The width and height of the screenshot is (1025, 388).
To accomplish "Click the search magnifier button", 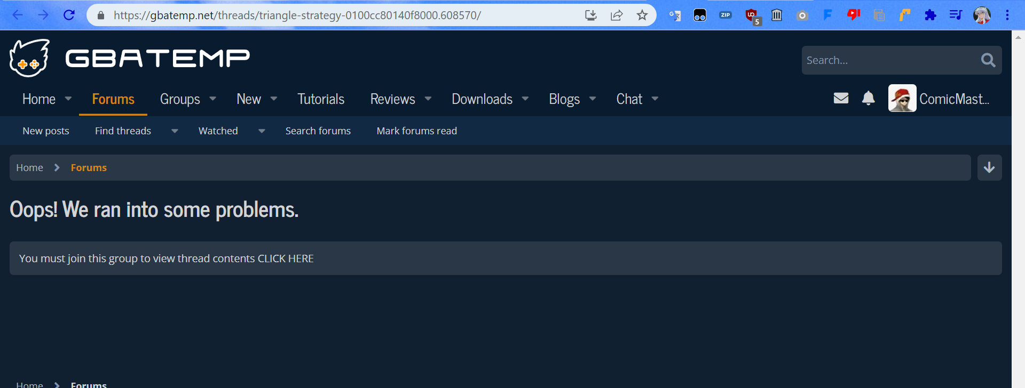I will (988, 60).
